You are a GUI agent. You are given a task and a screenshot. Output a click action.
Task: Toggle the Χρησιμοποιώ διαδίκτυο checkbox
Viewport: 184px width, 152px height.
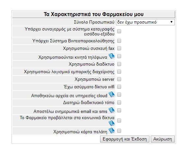coord(119,64)
